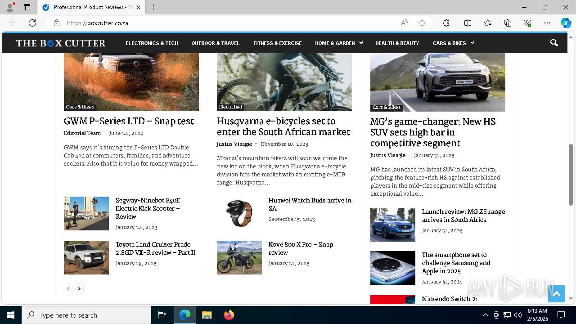Expand the Cars & Bikes dropdown arrow

(x=472, y=43)
